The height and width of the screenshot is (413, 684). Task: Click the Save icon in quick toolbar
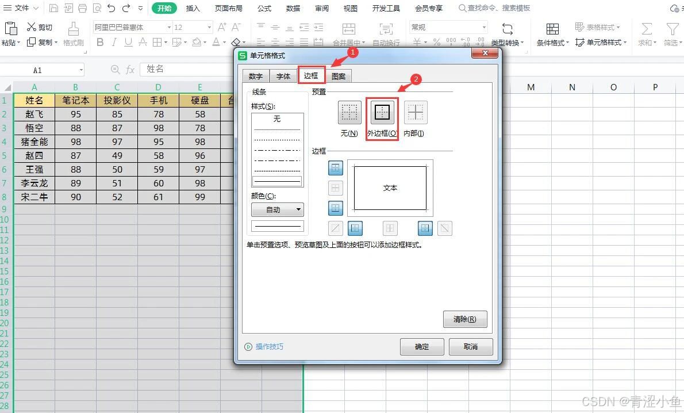[x=53, y=8]
